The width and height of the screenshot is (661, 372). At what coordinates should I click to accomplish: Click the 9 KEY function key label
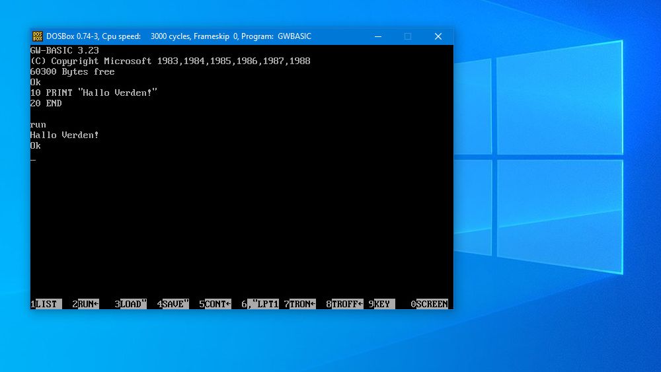(x=381, y=304)
